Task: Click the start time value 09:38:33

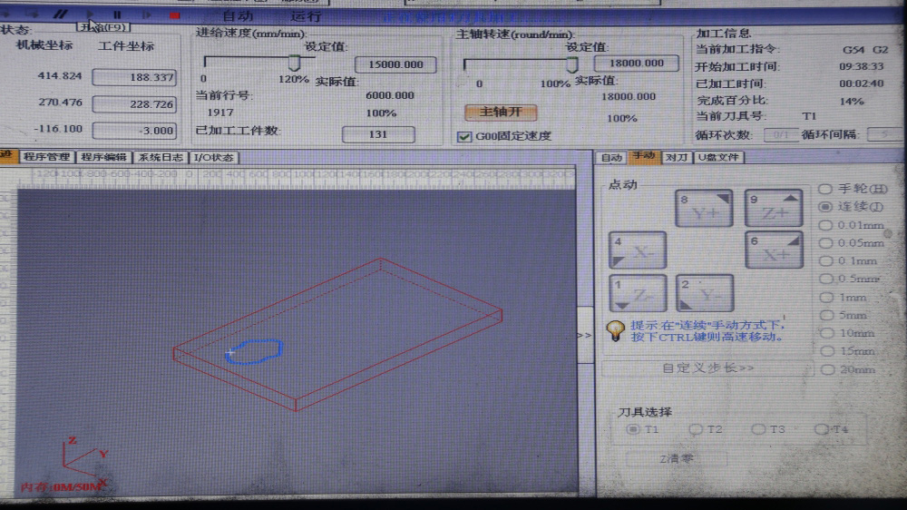Action: 862,66
